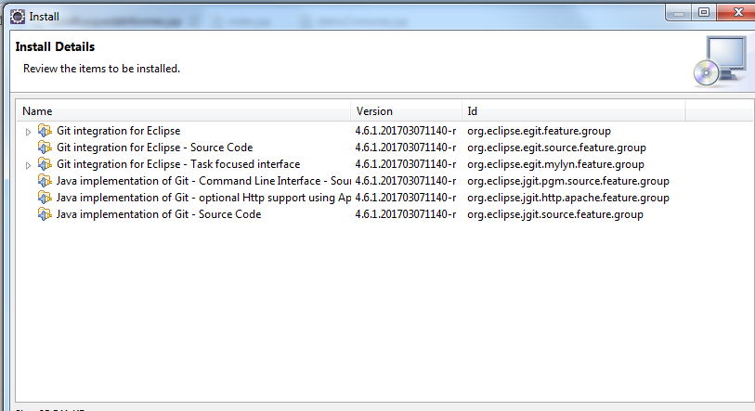Click the Id column header
Image resolution: width=755 pixels, height=411 pixels.
(573, 111)
